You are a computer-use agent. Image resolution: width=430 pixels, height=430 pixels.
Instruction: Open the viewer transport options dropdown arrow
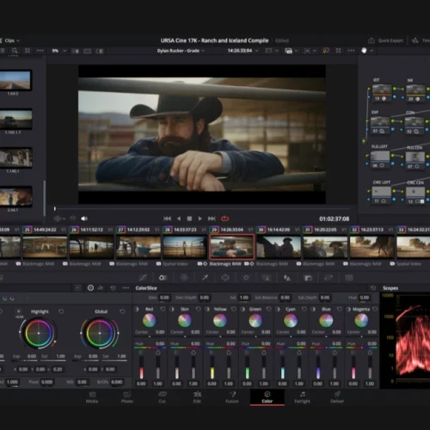click(x=64, y=218)
